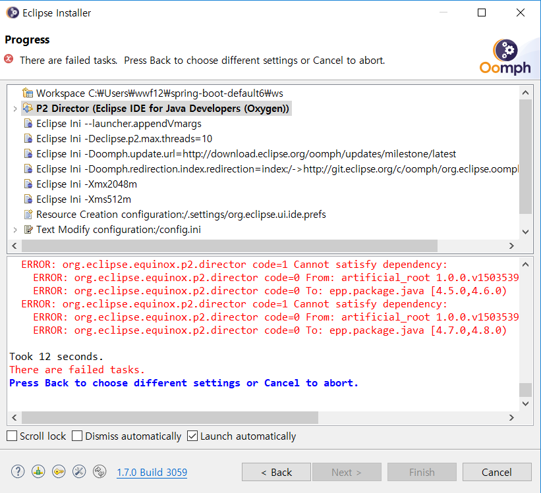
Task: Select the P2 Director Oxygen row
Action: click(x=157, y=108)
